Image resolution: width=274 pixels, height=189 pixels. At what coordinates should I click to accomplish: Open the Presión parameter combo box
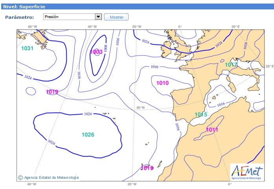click(69, 17)
